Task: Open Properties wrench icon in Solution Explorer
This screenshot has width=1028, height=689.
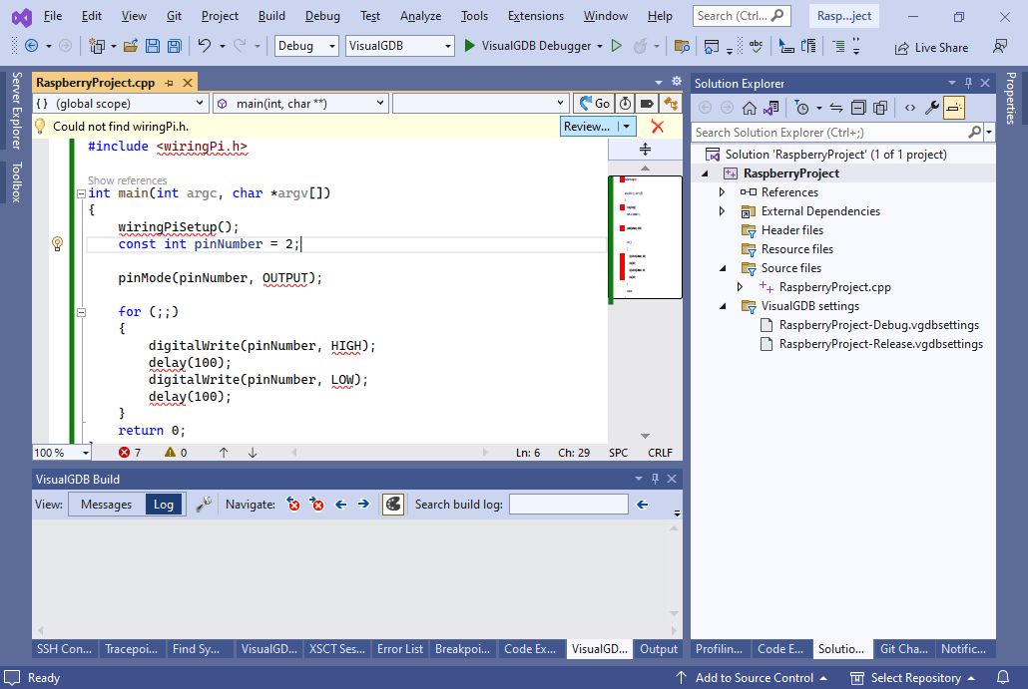Action: (x=931, y=108)
